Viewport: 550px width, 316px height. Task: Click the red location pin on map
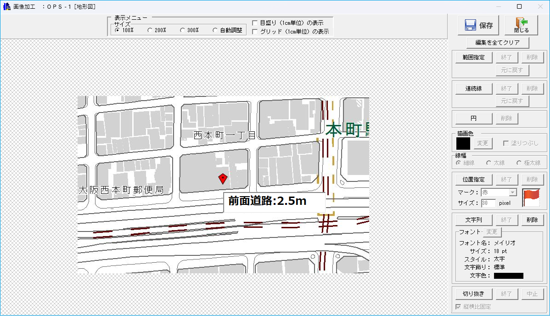pos(223,179)
